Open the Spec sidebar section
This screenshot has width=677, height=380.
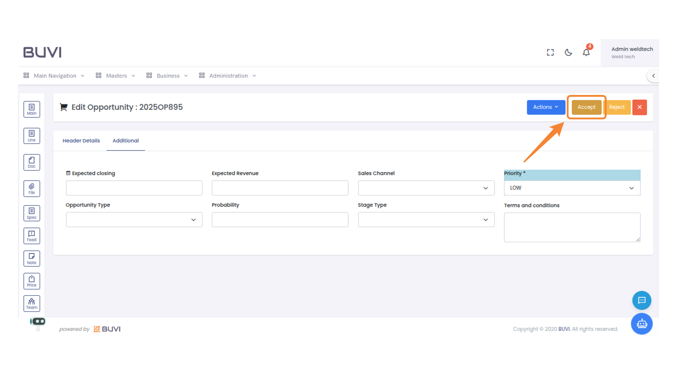32,213
